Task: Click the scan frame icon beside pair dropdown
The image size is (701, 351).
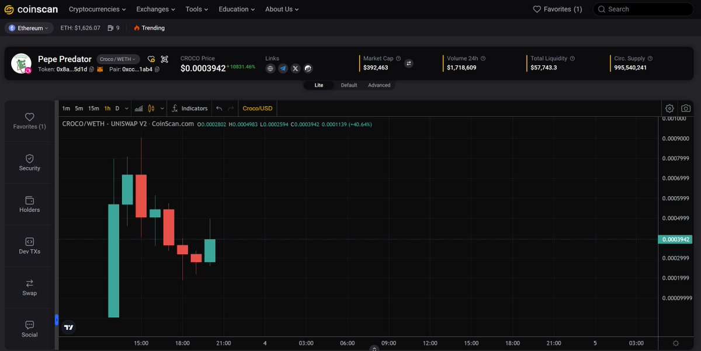Action: pos(164,59)
